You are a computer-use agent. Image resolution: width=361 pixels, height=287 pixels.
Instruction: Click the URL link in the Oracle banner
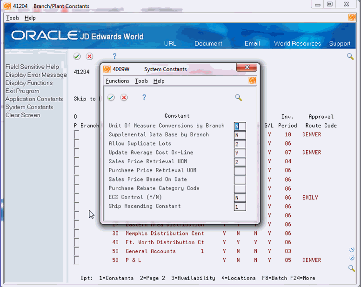170,44
